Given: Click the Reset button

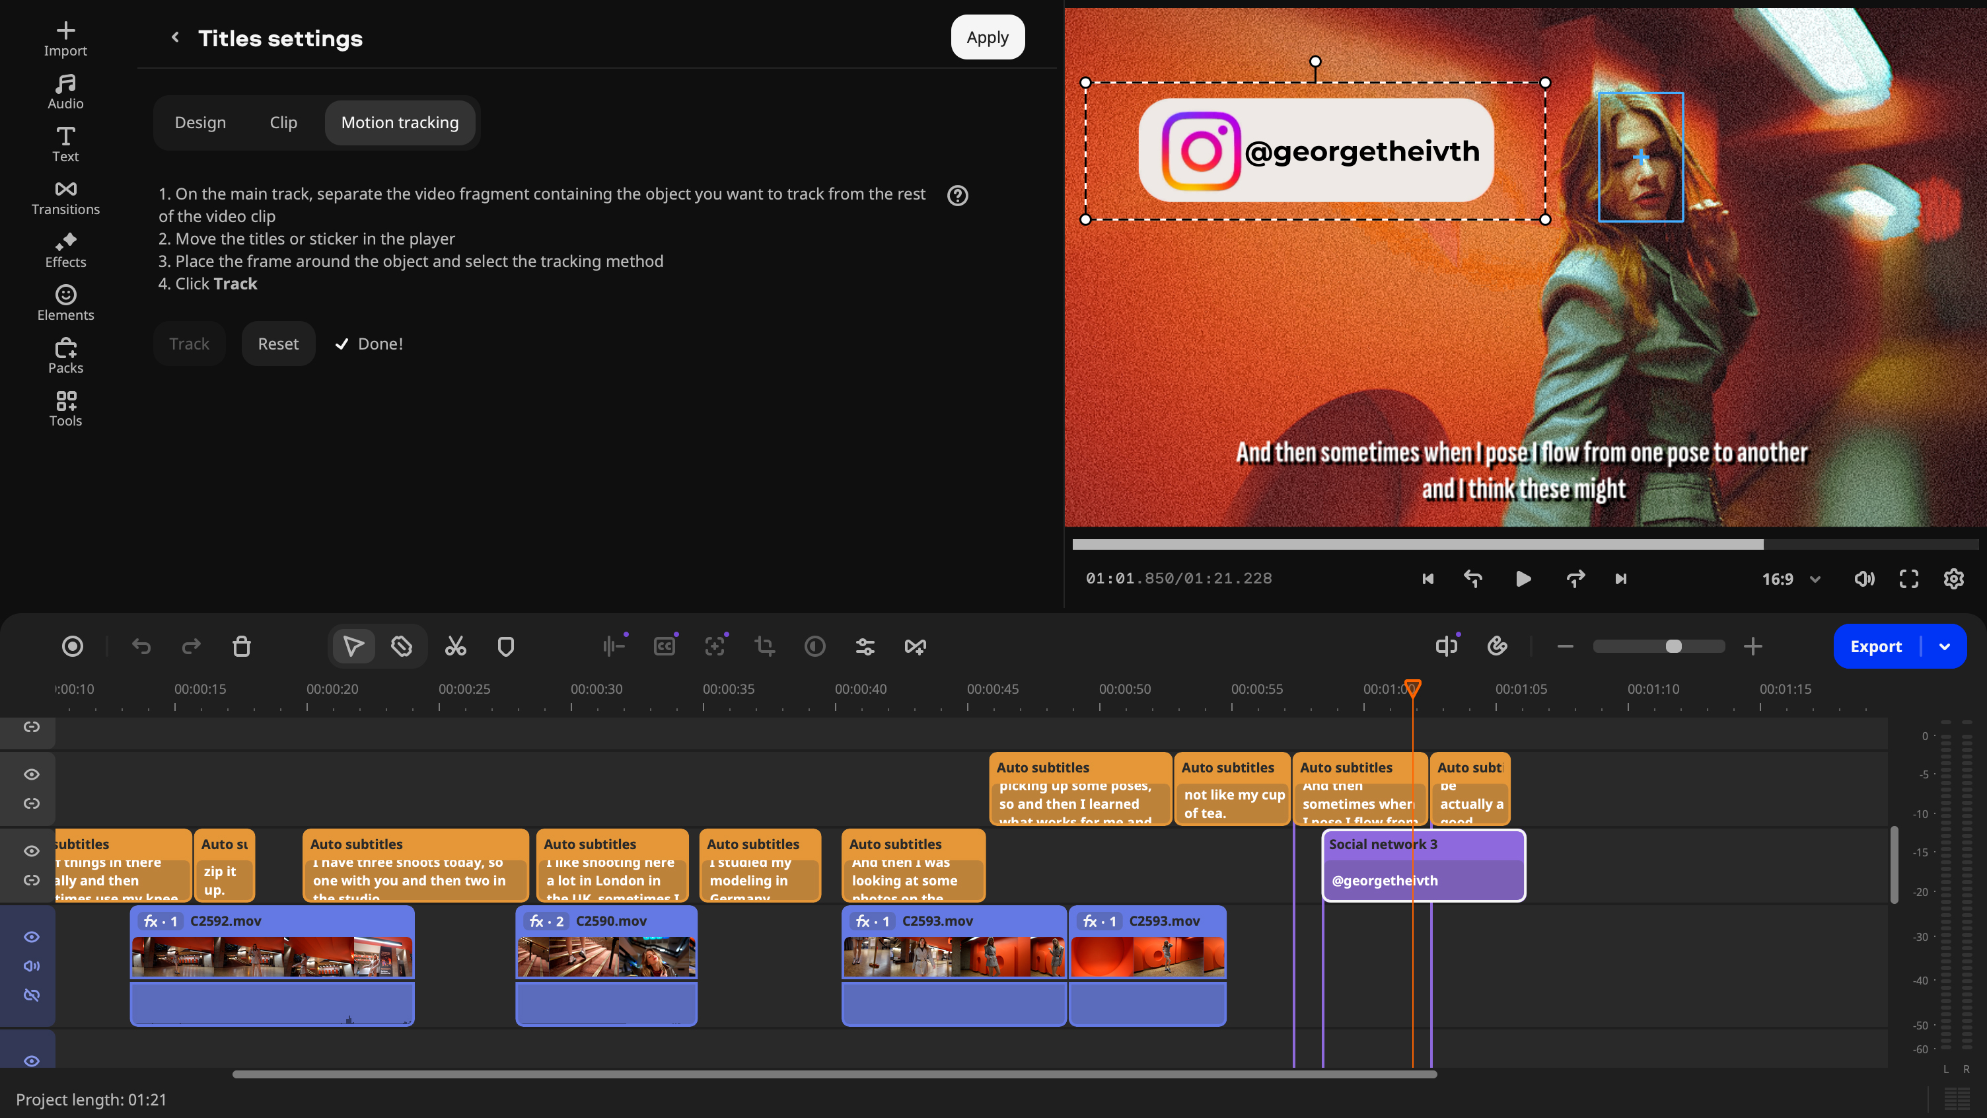Looking at the screenshot, I should [277, 344].
